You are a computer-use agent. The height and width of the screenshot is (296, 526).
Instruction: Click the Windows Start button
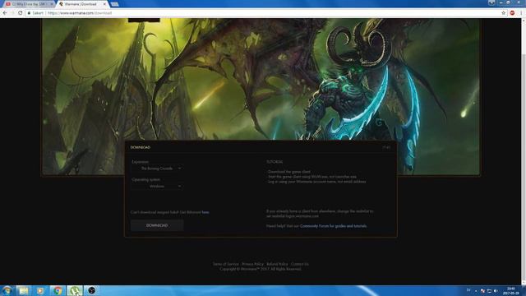pos(7,290)
